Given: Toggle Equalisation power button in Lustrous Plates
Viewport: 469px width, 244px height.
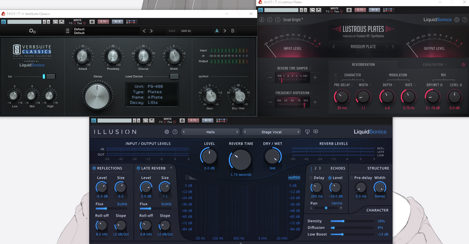Looking at the screenshot, I should (463, 64).
